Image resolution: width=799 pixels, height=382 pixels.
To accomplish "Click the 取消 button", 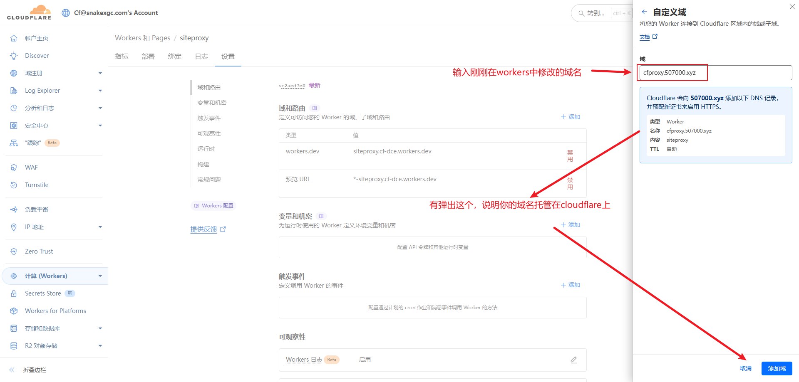I will tap(746, 369).
